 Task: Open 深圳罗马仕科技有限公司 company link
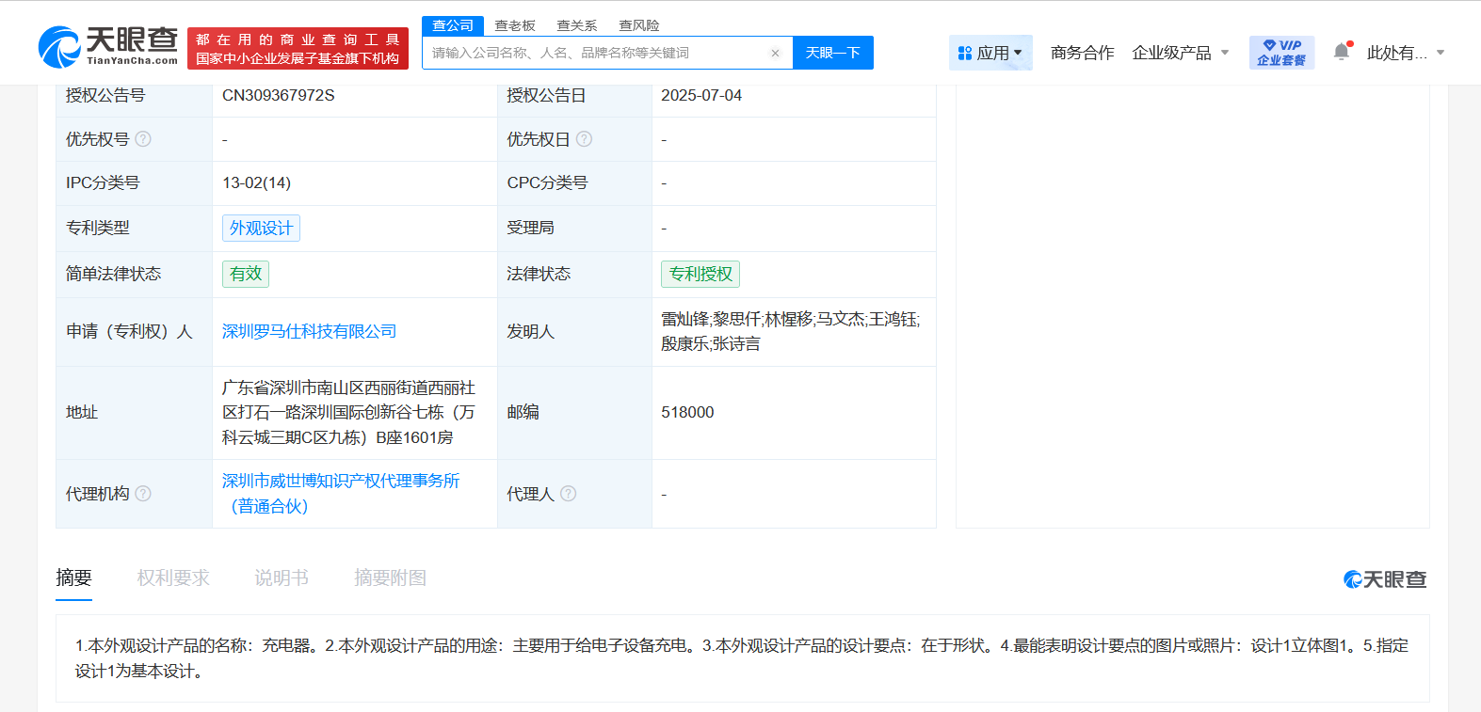(309, 331)
